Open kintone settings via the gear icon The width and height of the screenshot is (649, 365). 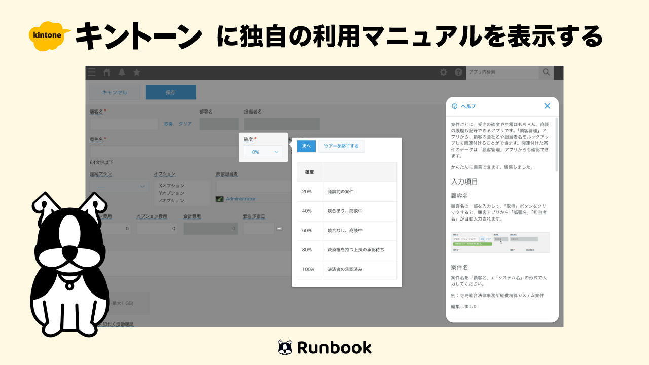[x=444, y=72]
